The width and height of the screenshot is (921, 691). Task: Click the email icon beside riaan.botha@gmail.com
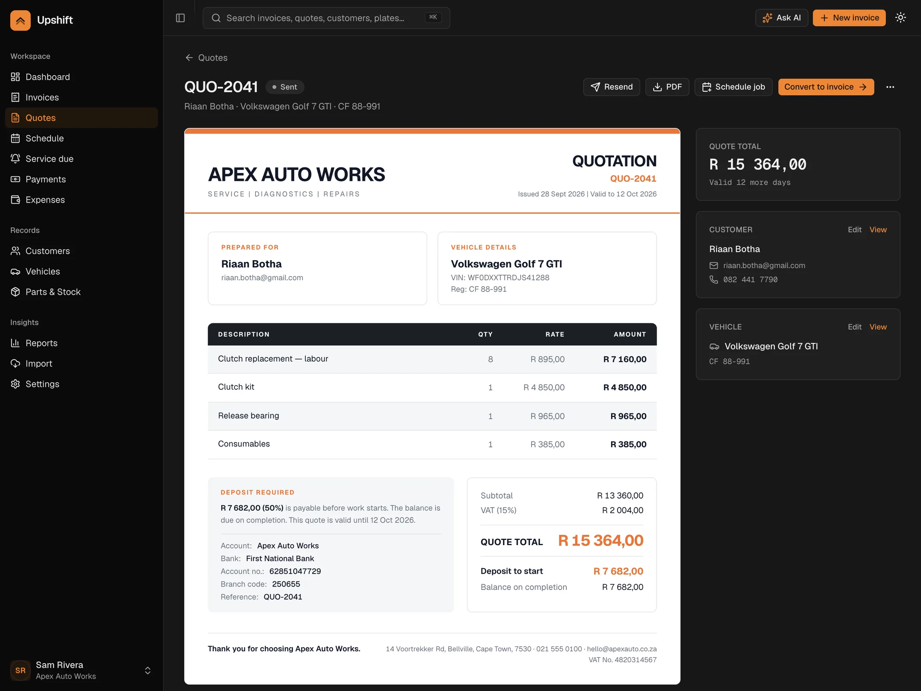[x=714, y=266]
